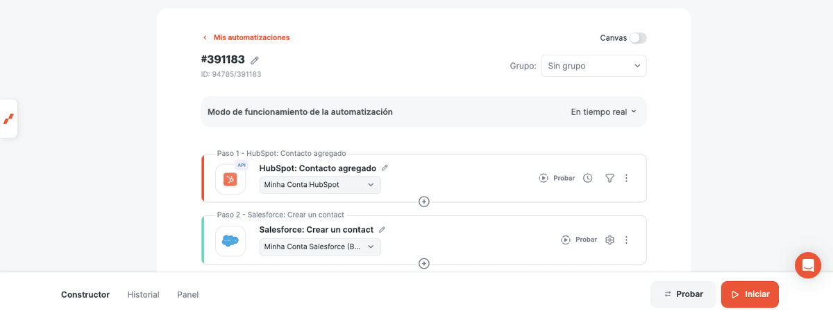
Task: Click Probar in the Salesforce step
Action: (x=579, y=240)
